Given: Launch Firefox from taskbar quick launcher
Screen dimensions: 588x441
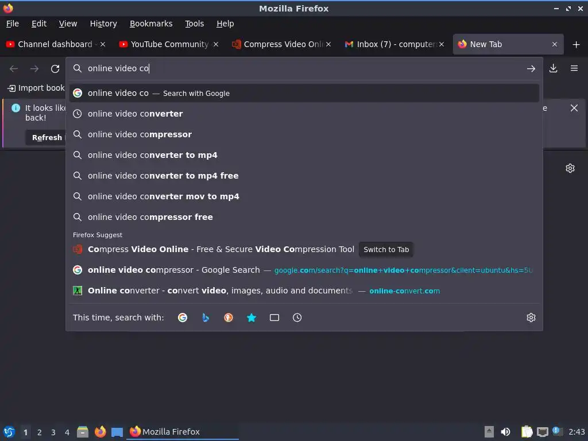Looking at the screenshot, I should (x=100, y=432).
